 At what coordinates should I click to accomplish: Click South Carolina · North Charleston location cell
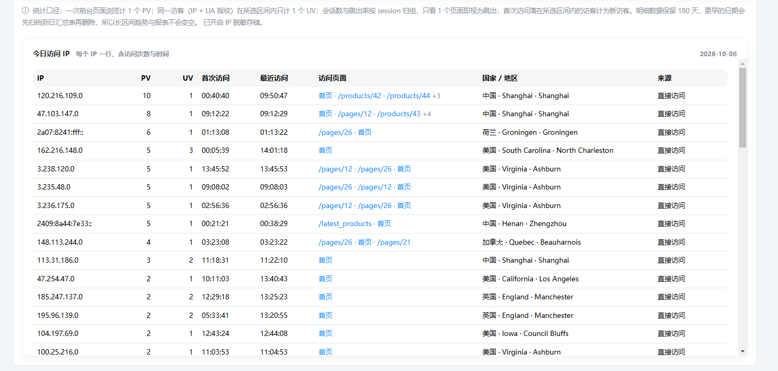(548, 151)
